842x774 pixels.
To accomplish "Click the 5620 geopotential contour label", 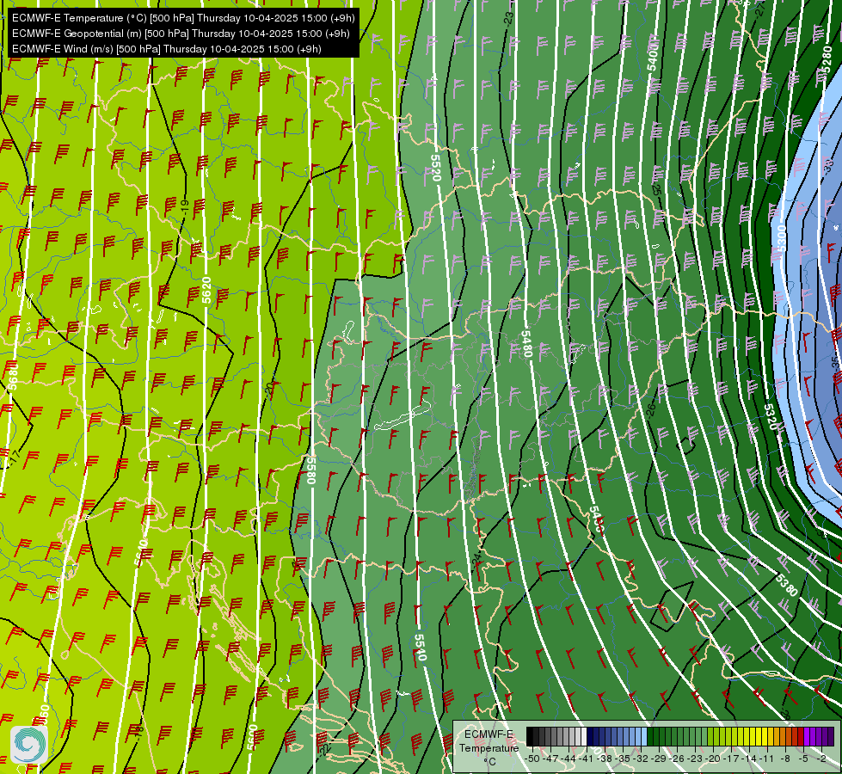I will point(206,290).
